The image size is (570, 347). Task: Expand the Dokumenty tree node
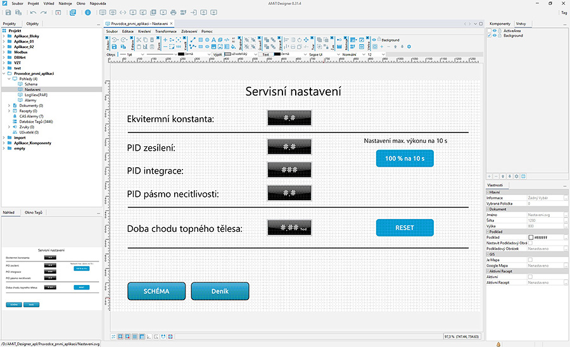[x=9, y=105]
